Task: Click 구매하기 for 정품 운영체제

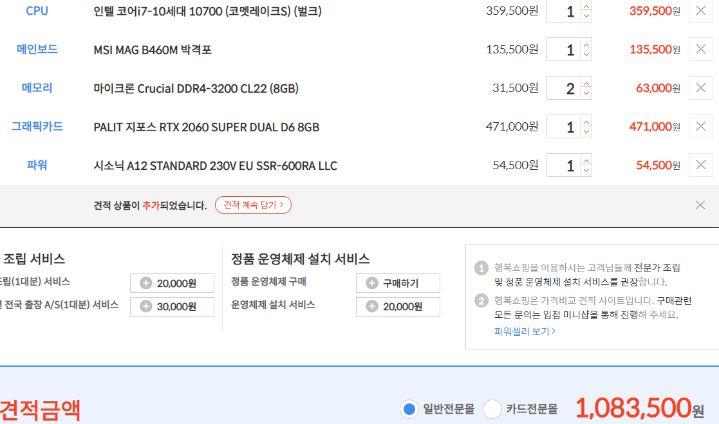Action: [398, 283]
